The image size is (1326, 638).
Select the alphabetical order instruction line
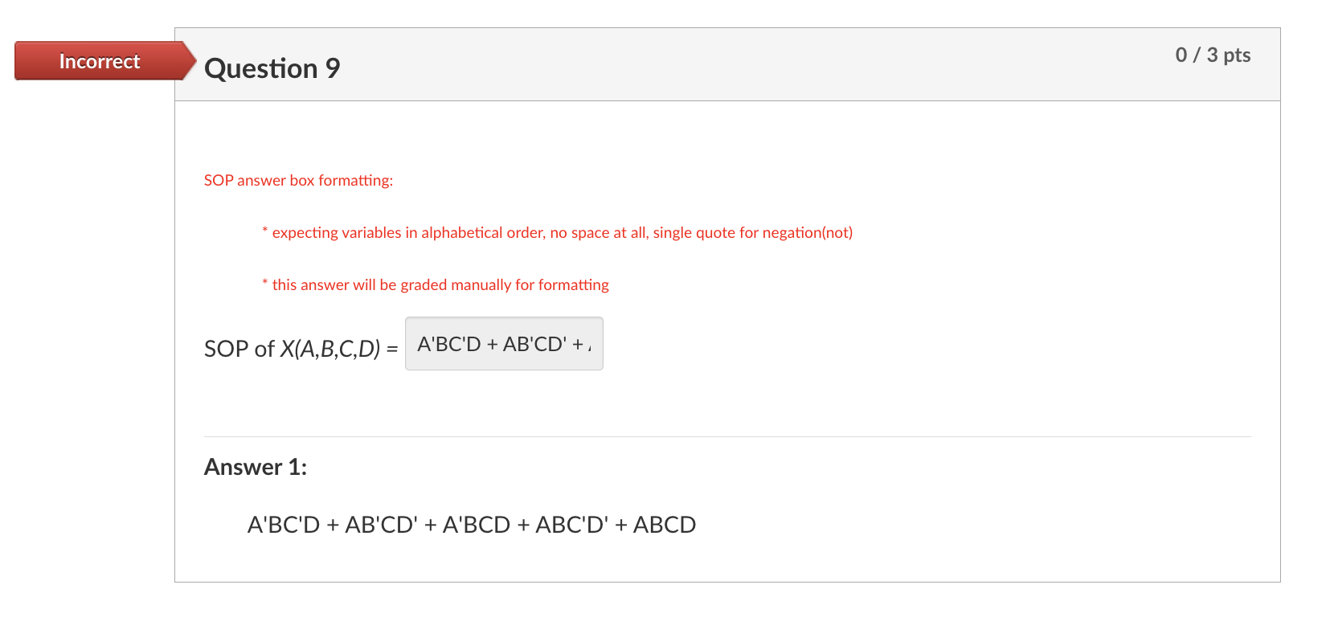tap(557, 232)
